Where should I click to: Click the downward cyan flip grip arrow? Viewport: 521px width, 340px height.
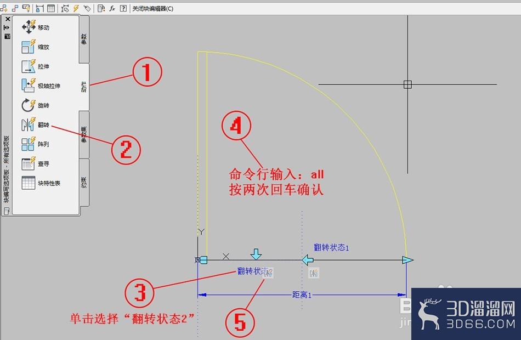(256, 254)
